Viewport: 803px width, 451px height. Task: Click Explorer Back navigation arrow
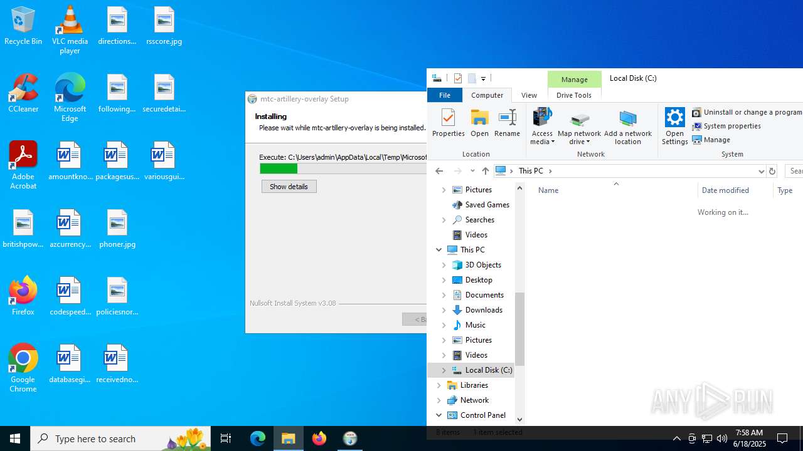click(439, 171)
